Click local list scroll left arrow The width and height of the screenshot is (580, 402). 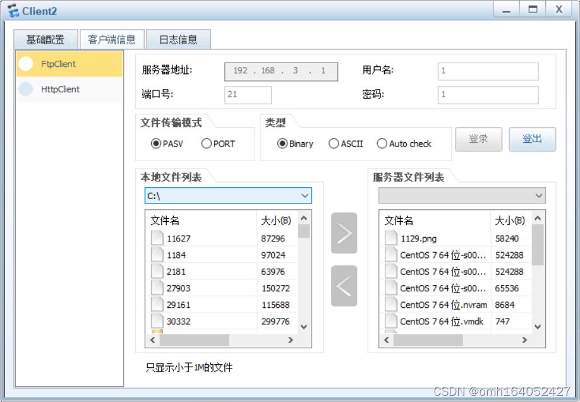coord(153,340)
